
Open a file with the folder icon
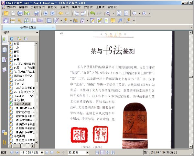(6, 13)
